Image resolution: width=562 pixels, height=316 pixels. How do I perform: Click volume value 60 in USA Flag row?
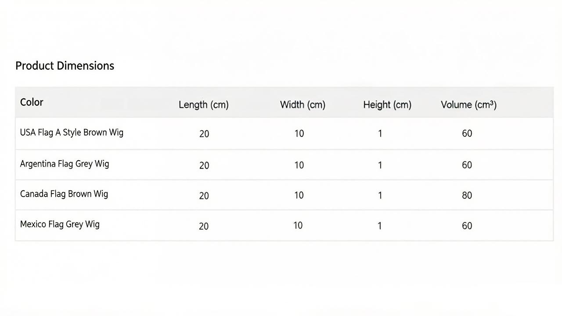pyautogui.click(x=467, y=134)
